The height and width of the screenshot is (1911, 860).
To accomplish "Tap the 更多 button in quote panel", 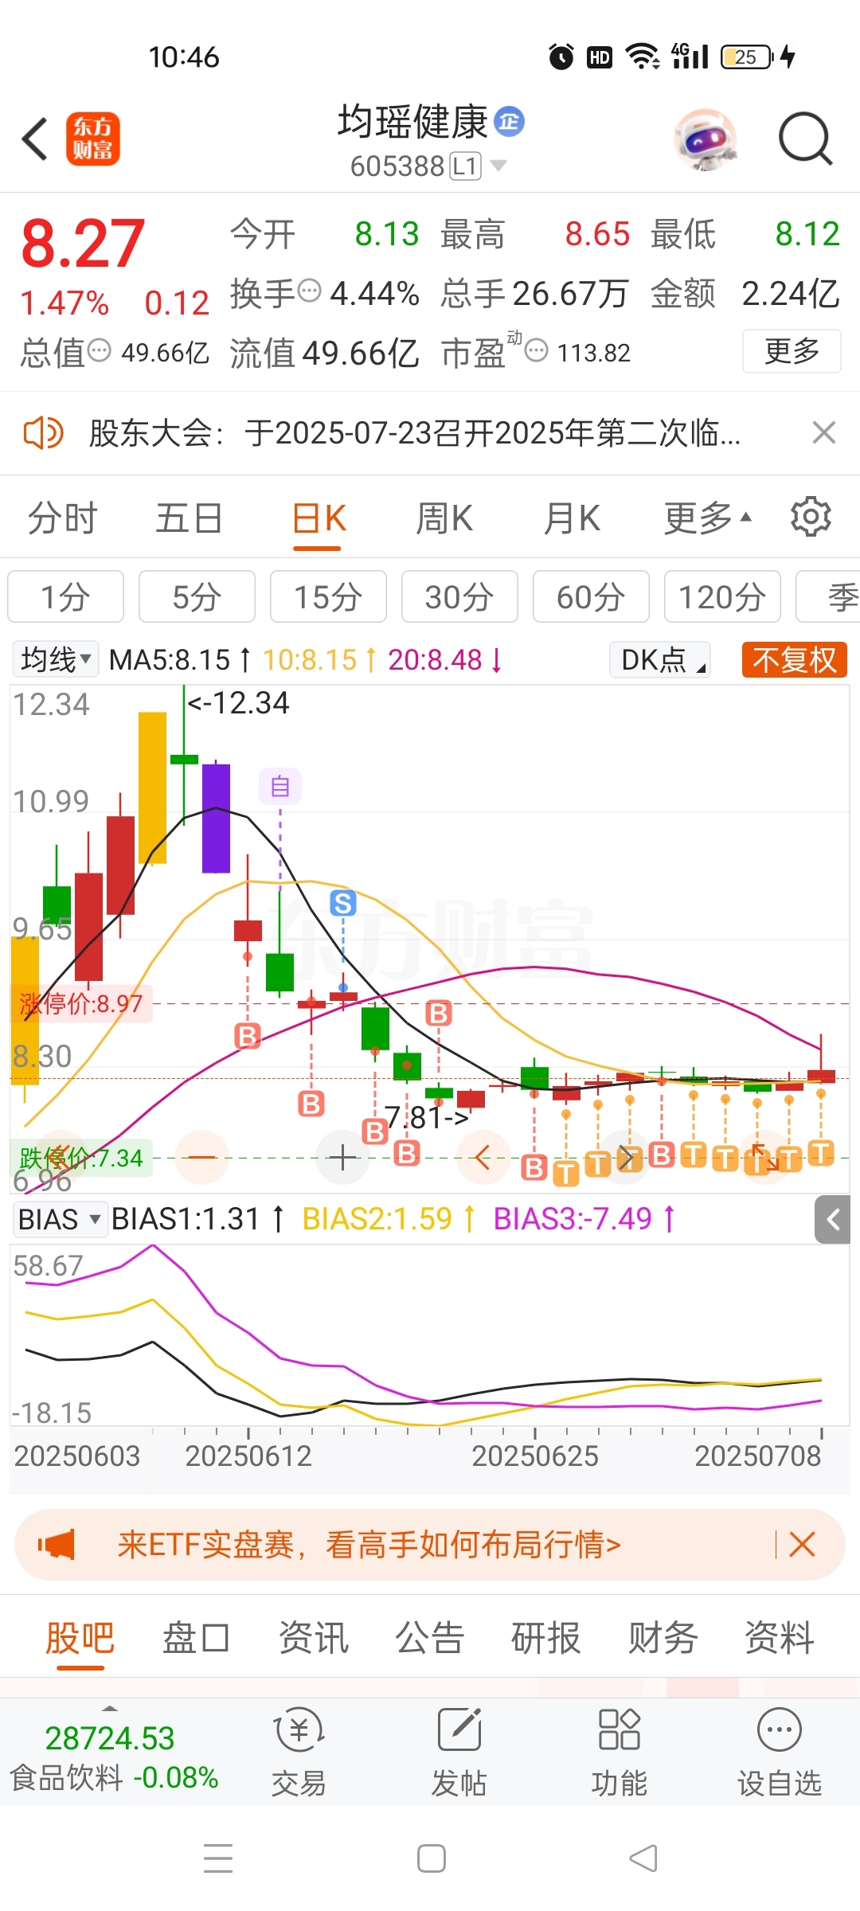I will point(792,351).
